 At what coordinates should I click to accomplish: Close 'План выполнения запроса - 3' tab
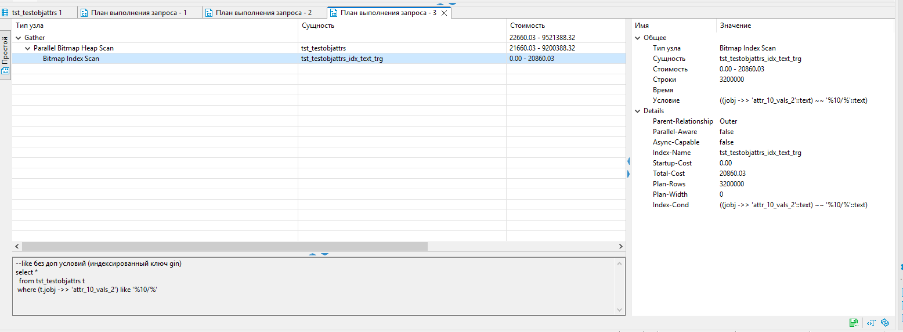[x=444, y=13]
